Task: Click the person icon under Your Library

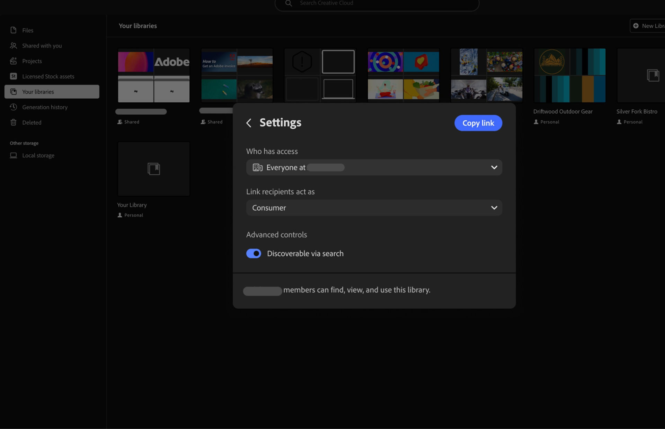Action: [120, 215]
